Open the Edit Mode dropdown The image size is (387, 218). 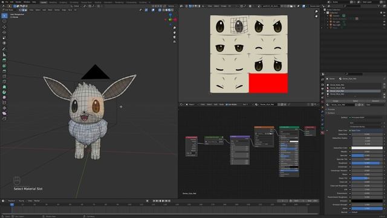point(10,10)
